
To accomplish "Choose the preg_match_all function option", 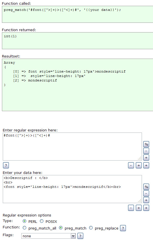I will [24, 228].
